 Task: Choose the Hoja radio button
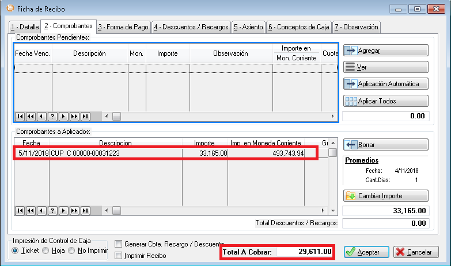(x=46, y=250)
